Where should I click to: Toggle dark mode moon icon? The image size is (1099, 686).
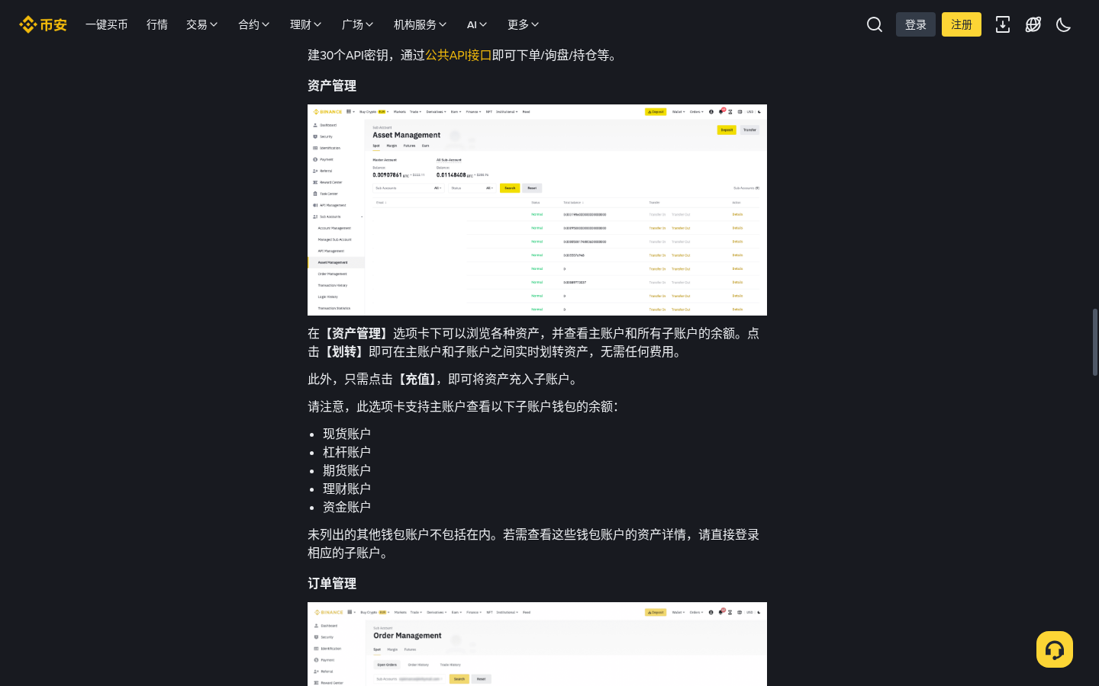(x=1064, y=24)
